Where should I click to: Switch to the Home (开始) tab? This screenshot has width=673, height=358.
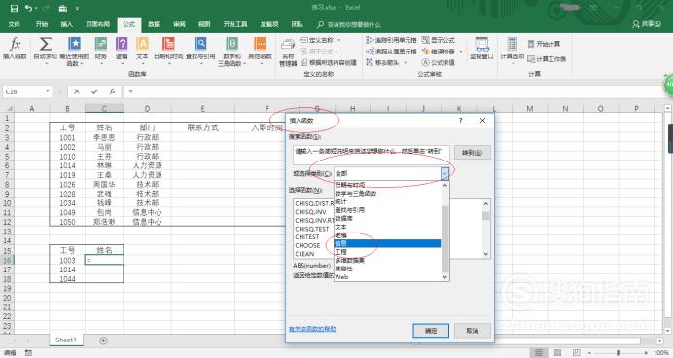pos(42,24)
